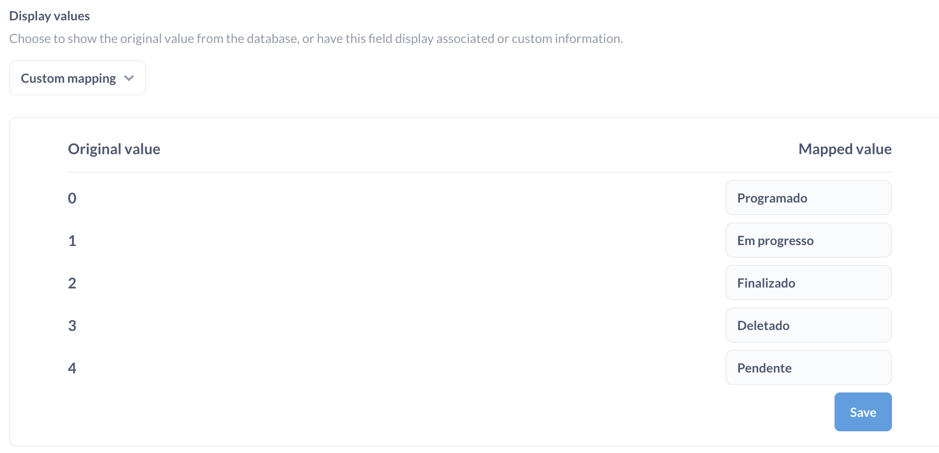Click the Display values heading
939x453 pixels.
coord(50,15)
